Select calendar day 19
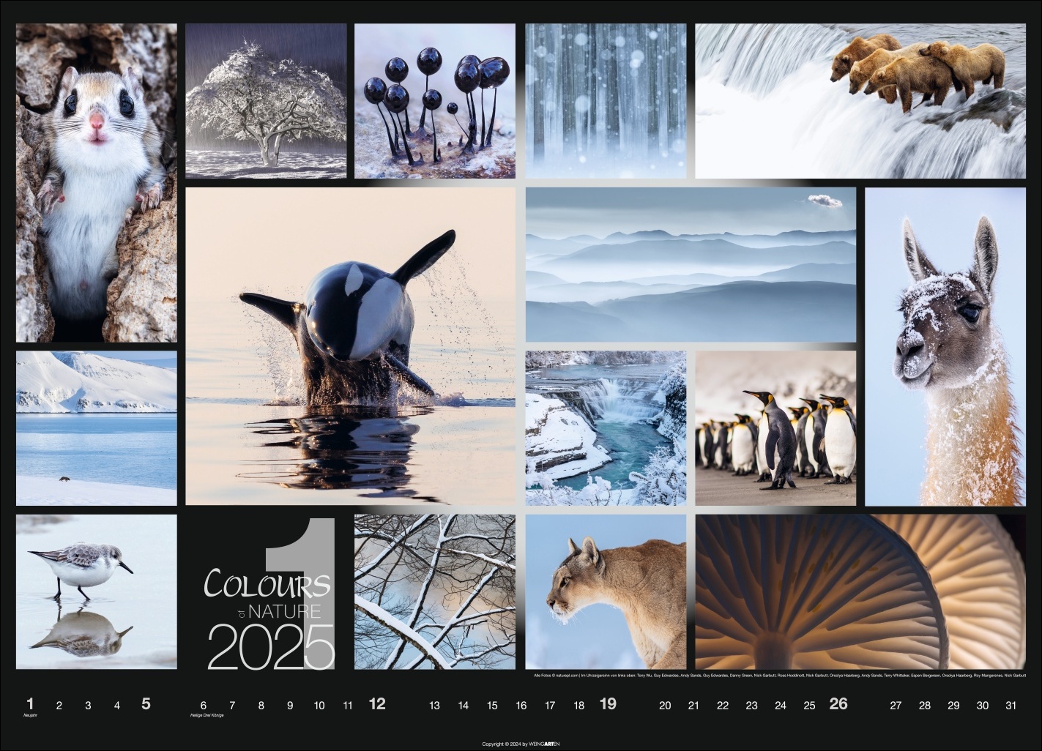This screenshot has width=1042, height=751. (x=608, y=704)
